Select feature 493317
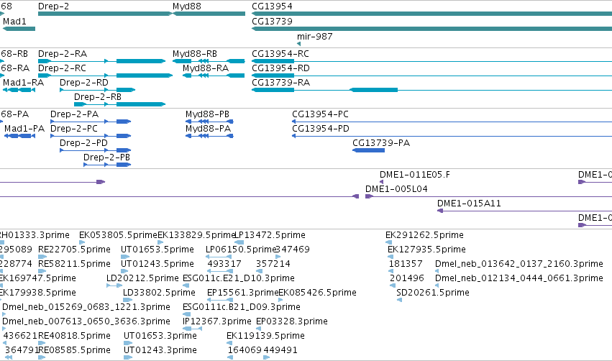Screen dimensions: 612x361 pyautogui.click(x=224, y=264)
